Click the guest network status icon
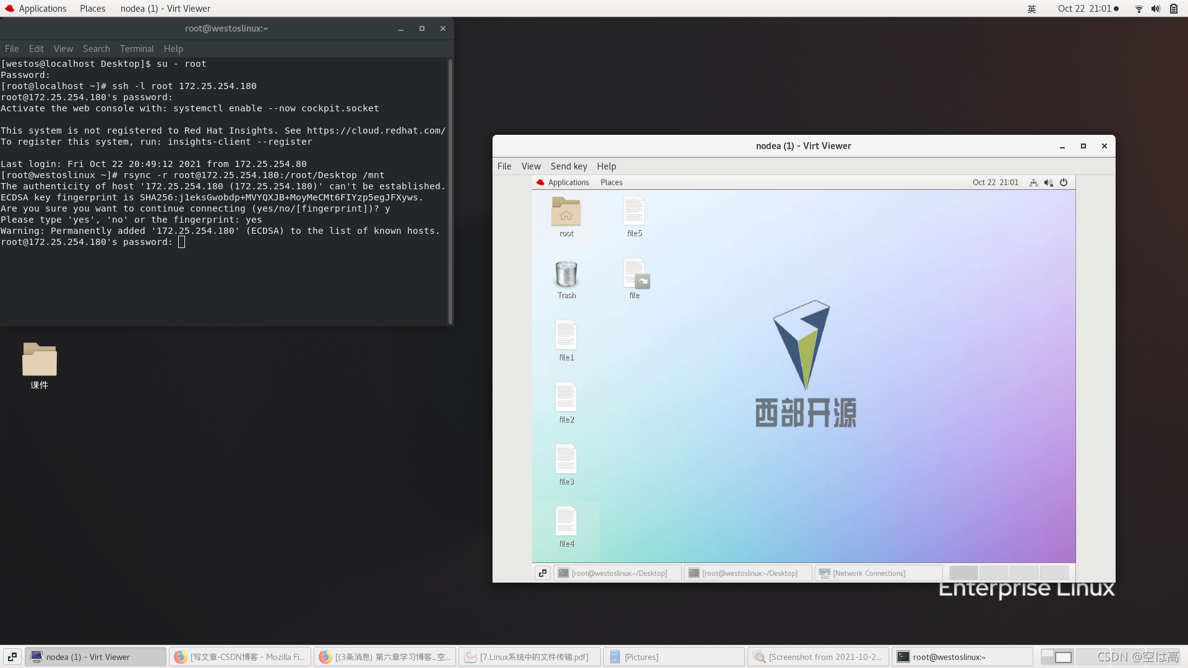 point(1033,182)
